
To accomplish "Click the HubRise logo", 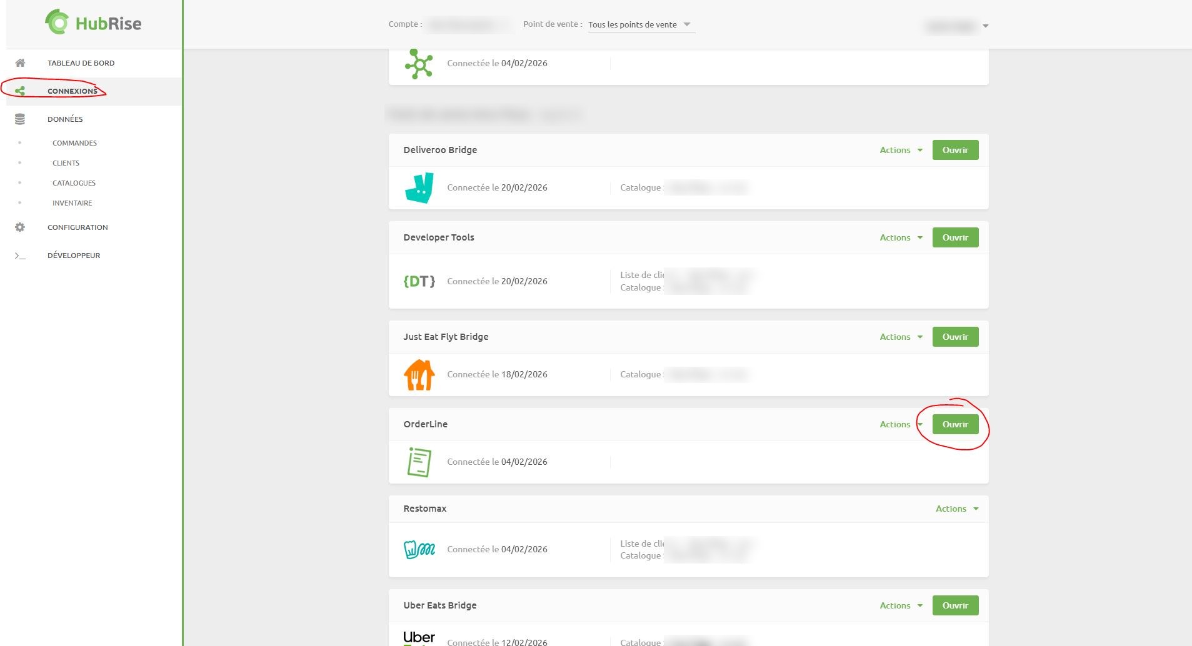I will coord(93,23).
